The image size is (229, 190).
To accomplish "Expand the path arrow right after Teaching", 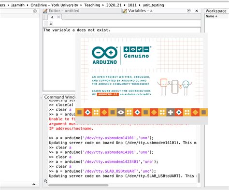I will (x=103, y=5).
